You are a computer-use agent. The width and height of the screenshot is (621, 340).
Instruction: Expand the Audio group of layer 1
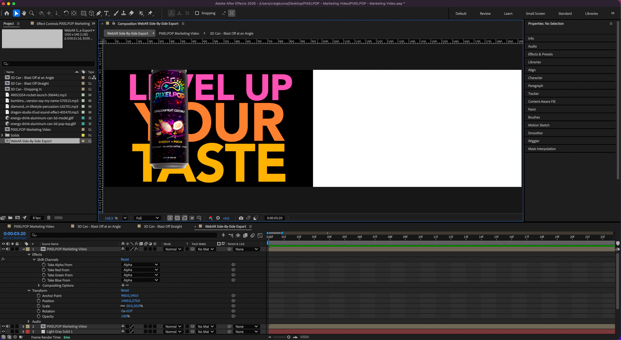point(29,321)
